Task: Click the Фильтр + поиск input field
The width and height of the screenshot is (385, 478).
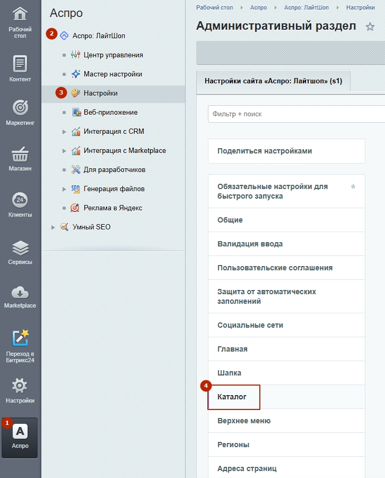Action: point(295,114)
